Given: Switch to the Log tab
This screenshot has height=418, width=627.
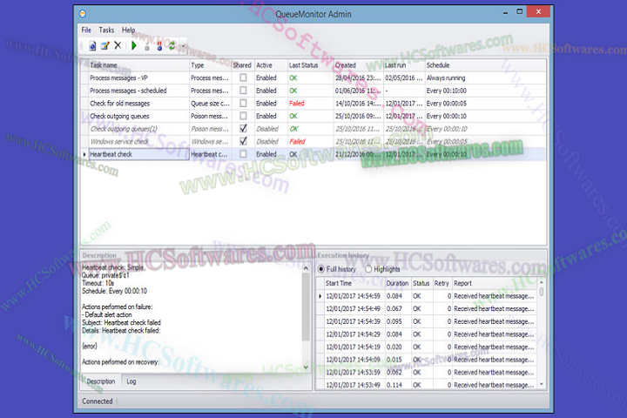Looking at the screenshot, I should click(131, 381).
